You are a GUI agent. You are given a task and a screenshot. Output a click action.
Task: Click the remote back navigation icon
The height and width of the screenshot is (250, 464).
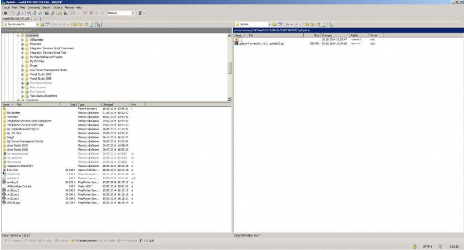coord(288,24)
